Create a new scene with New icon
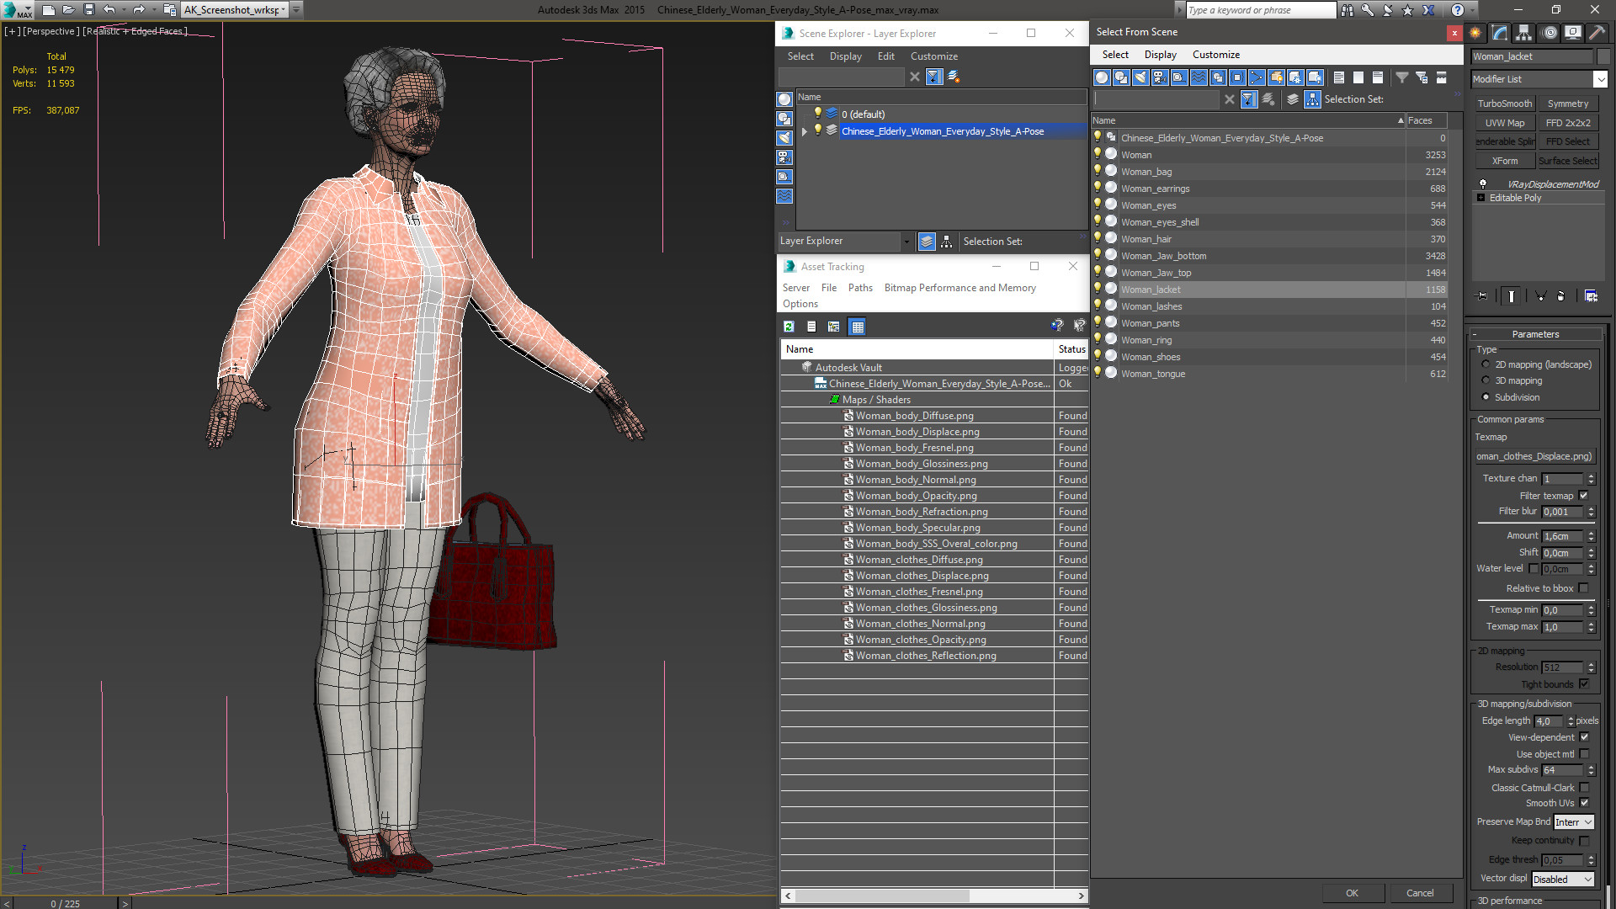 pyautogui.click(x=49, y=10)
